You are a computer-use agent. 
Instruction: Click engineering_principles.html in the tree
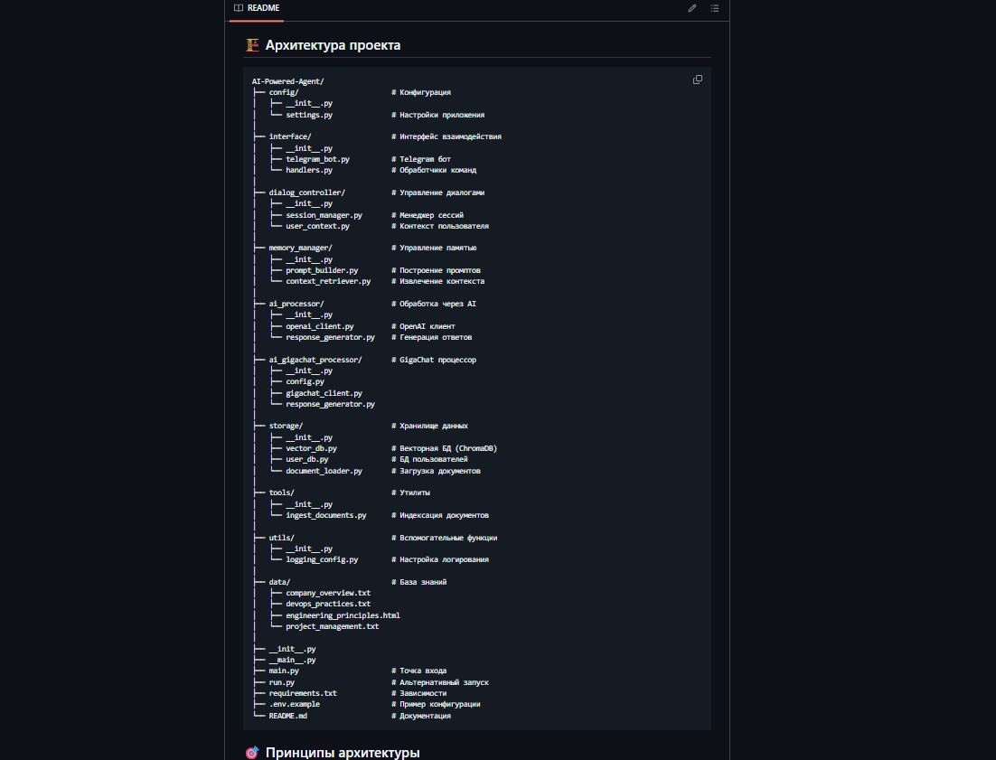(x=343, y=615)
